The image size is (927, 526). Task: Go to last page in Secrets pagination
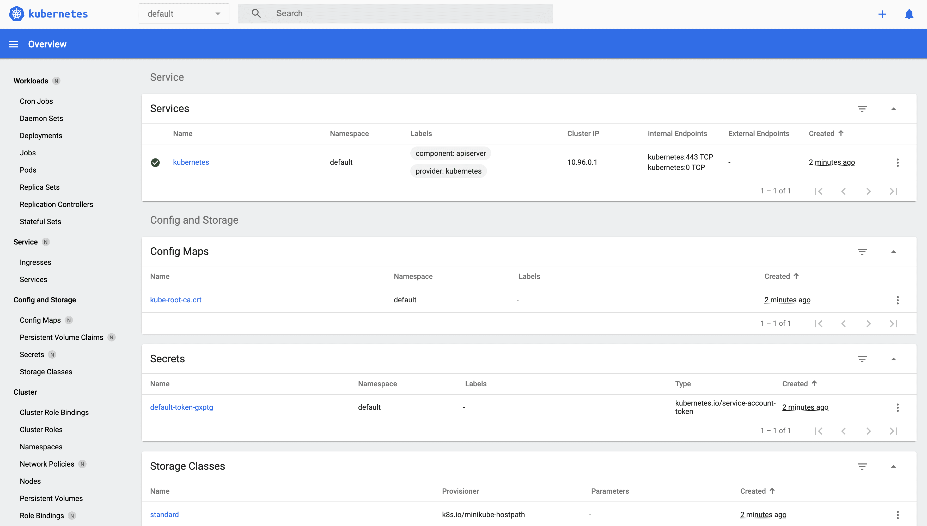pos(893,431)
